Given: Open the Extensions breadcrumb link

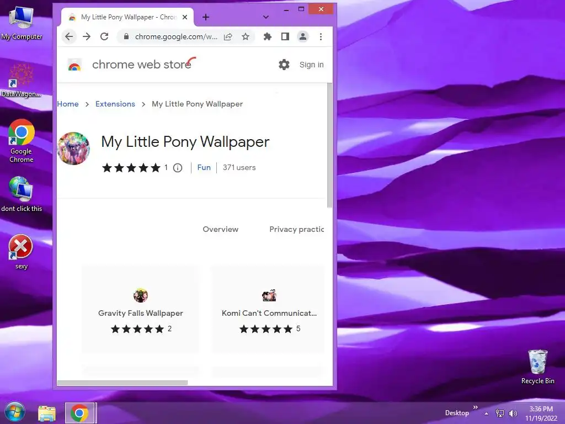Looking at the screenshot, I should tap(115, 104).
